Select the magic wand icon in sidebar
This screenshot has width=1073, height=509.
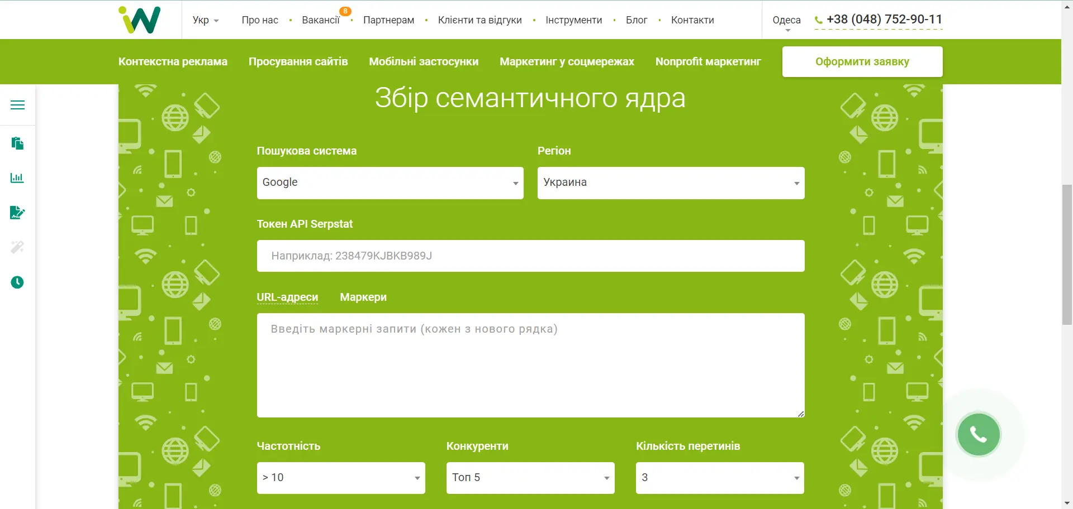[17, 247]
